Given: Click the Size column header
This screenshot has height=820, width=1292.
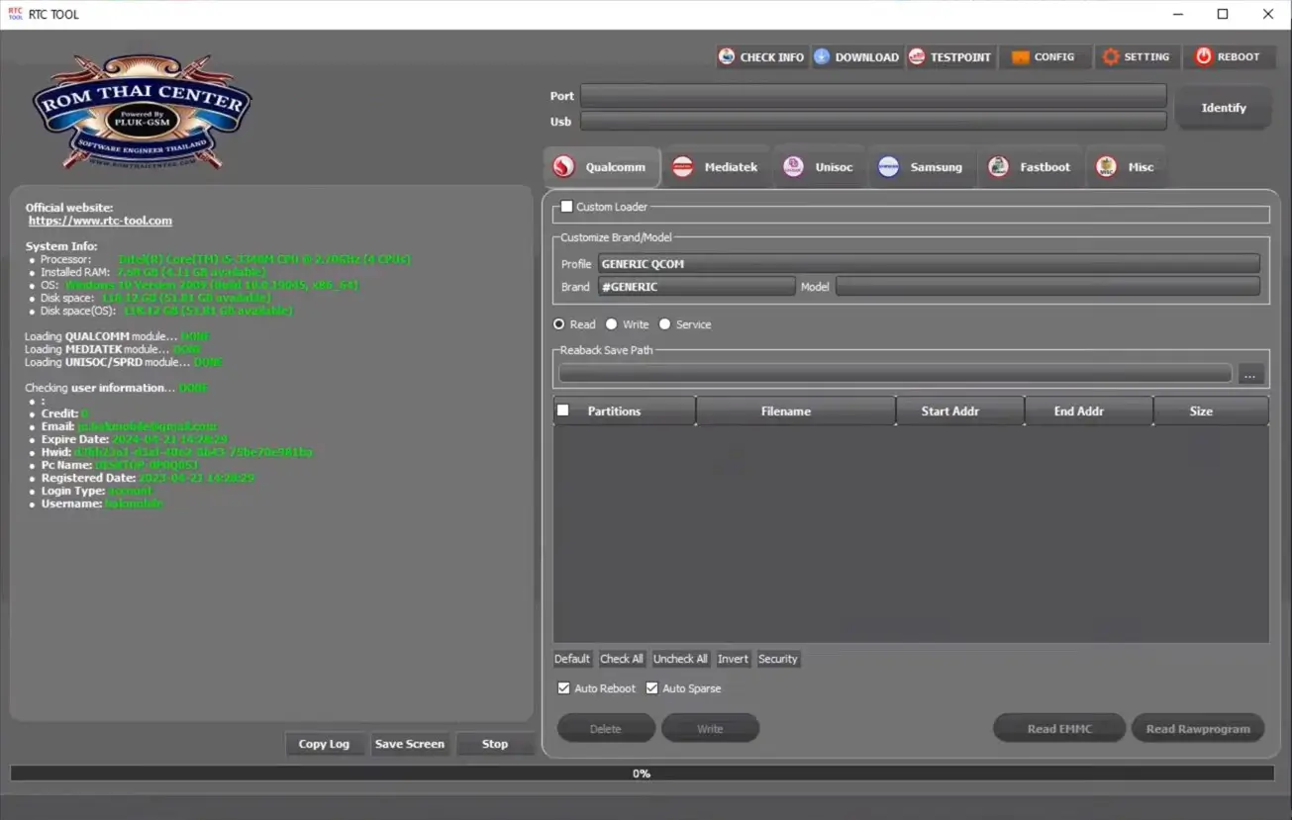Looking at the screenshot, I should 1212,411.
